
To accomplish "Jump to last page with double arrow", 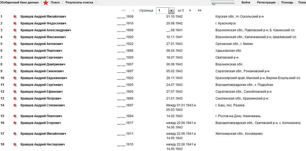I will tap(200, 10).
